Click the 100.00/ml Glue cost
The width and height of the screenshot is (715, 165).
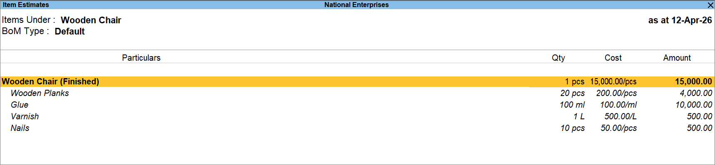click(x=618, y=105)
